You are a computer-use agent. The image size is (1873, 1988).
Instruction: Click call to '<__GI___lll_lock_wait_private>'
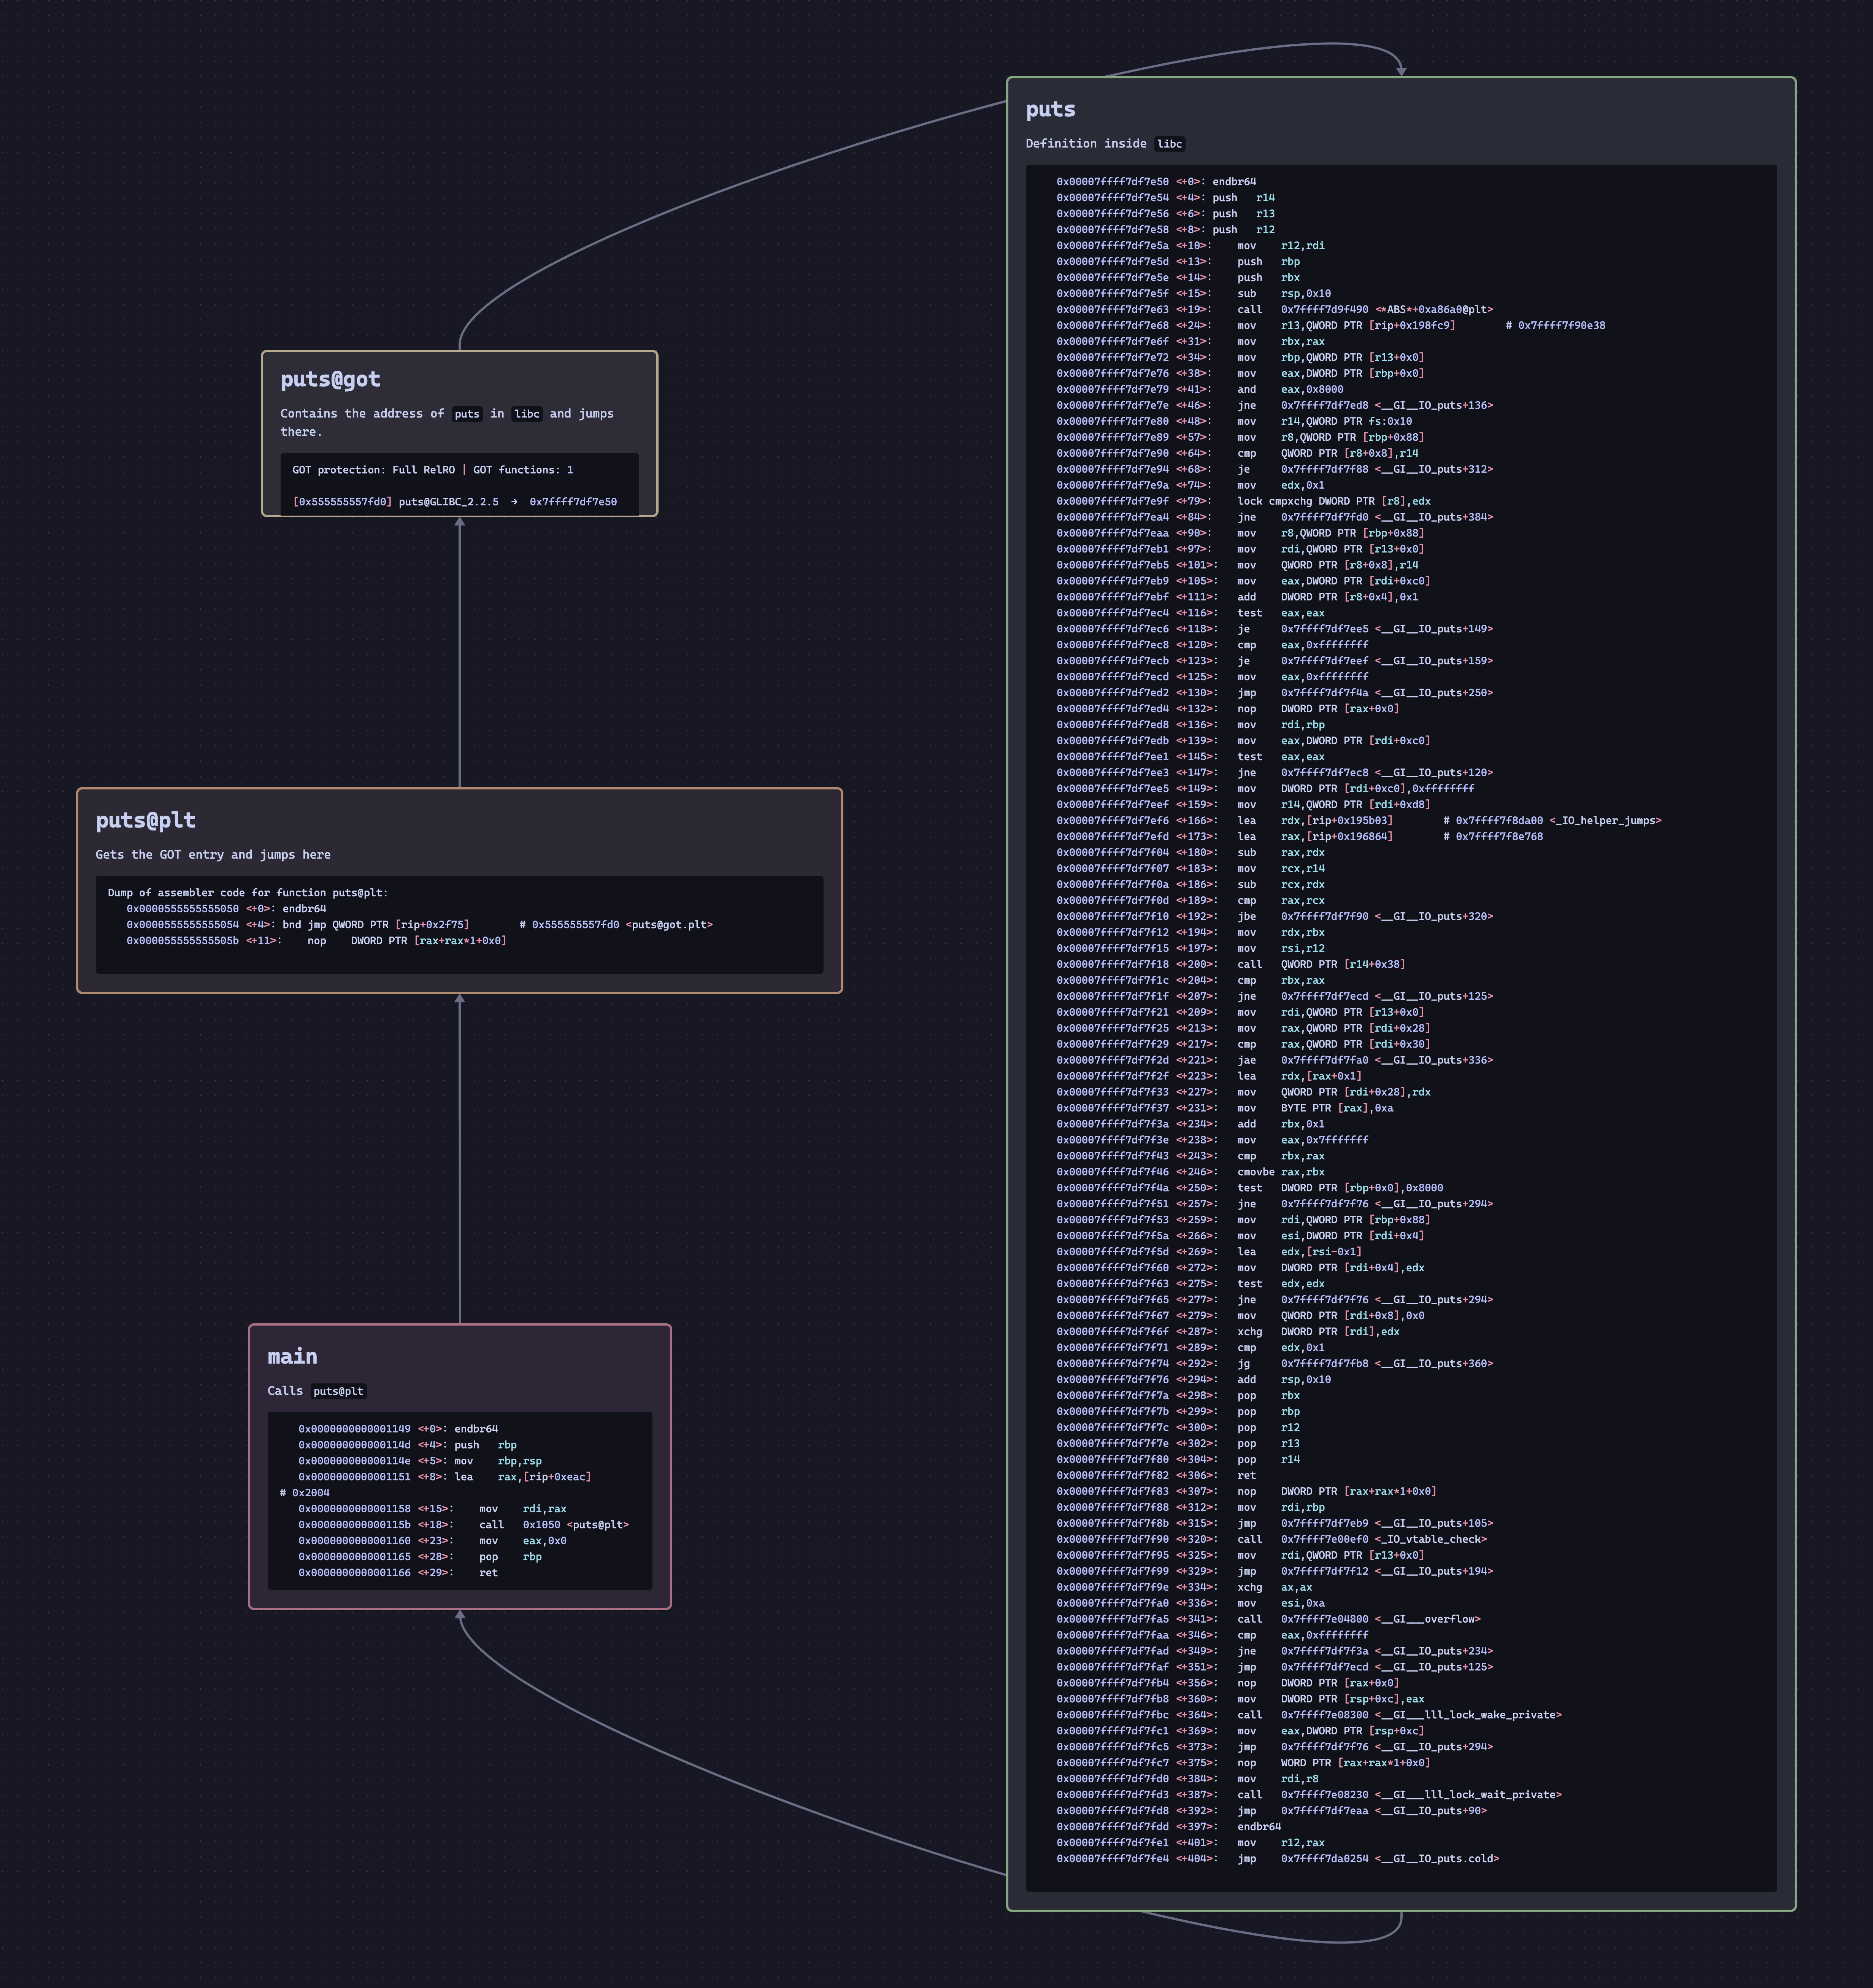(1399, 1795)
